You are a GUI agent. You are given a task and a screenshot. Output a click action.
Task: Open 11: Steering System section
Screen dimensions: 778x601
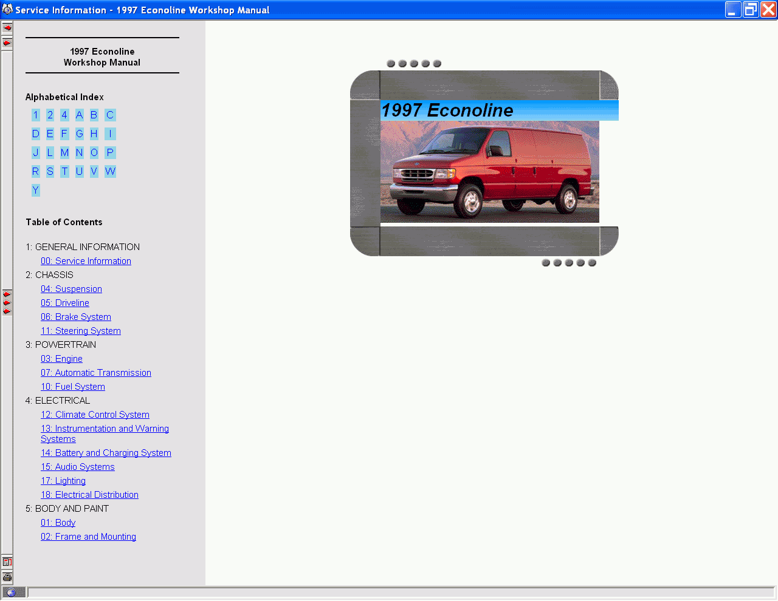[81, 331]
